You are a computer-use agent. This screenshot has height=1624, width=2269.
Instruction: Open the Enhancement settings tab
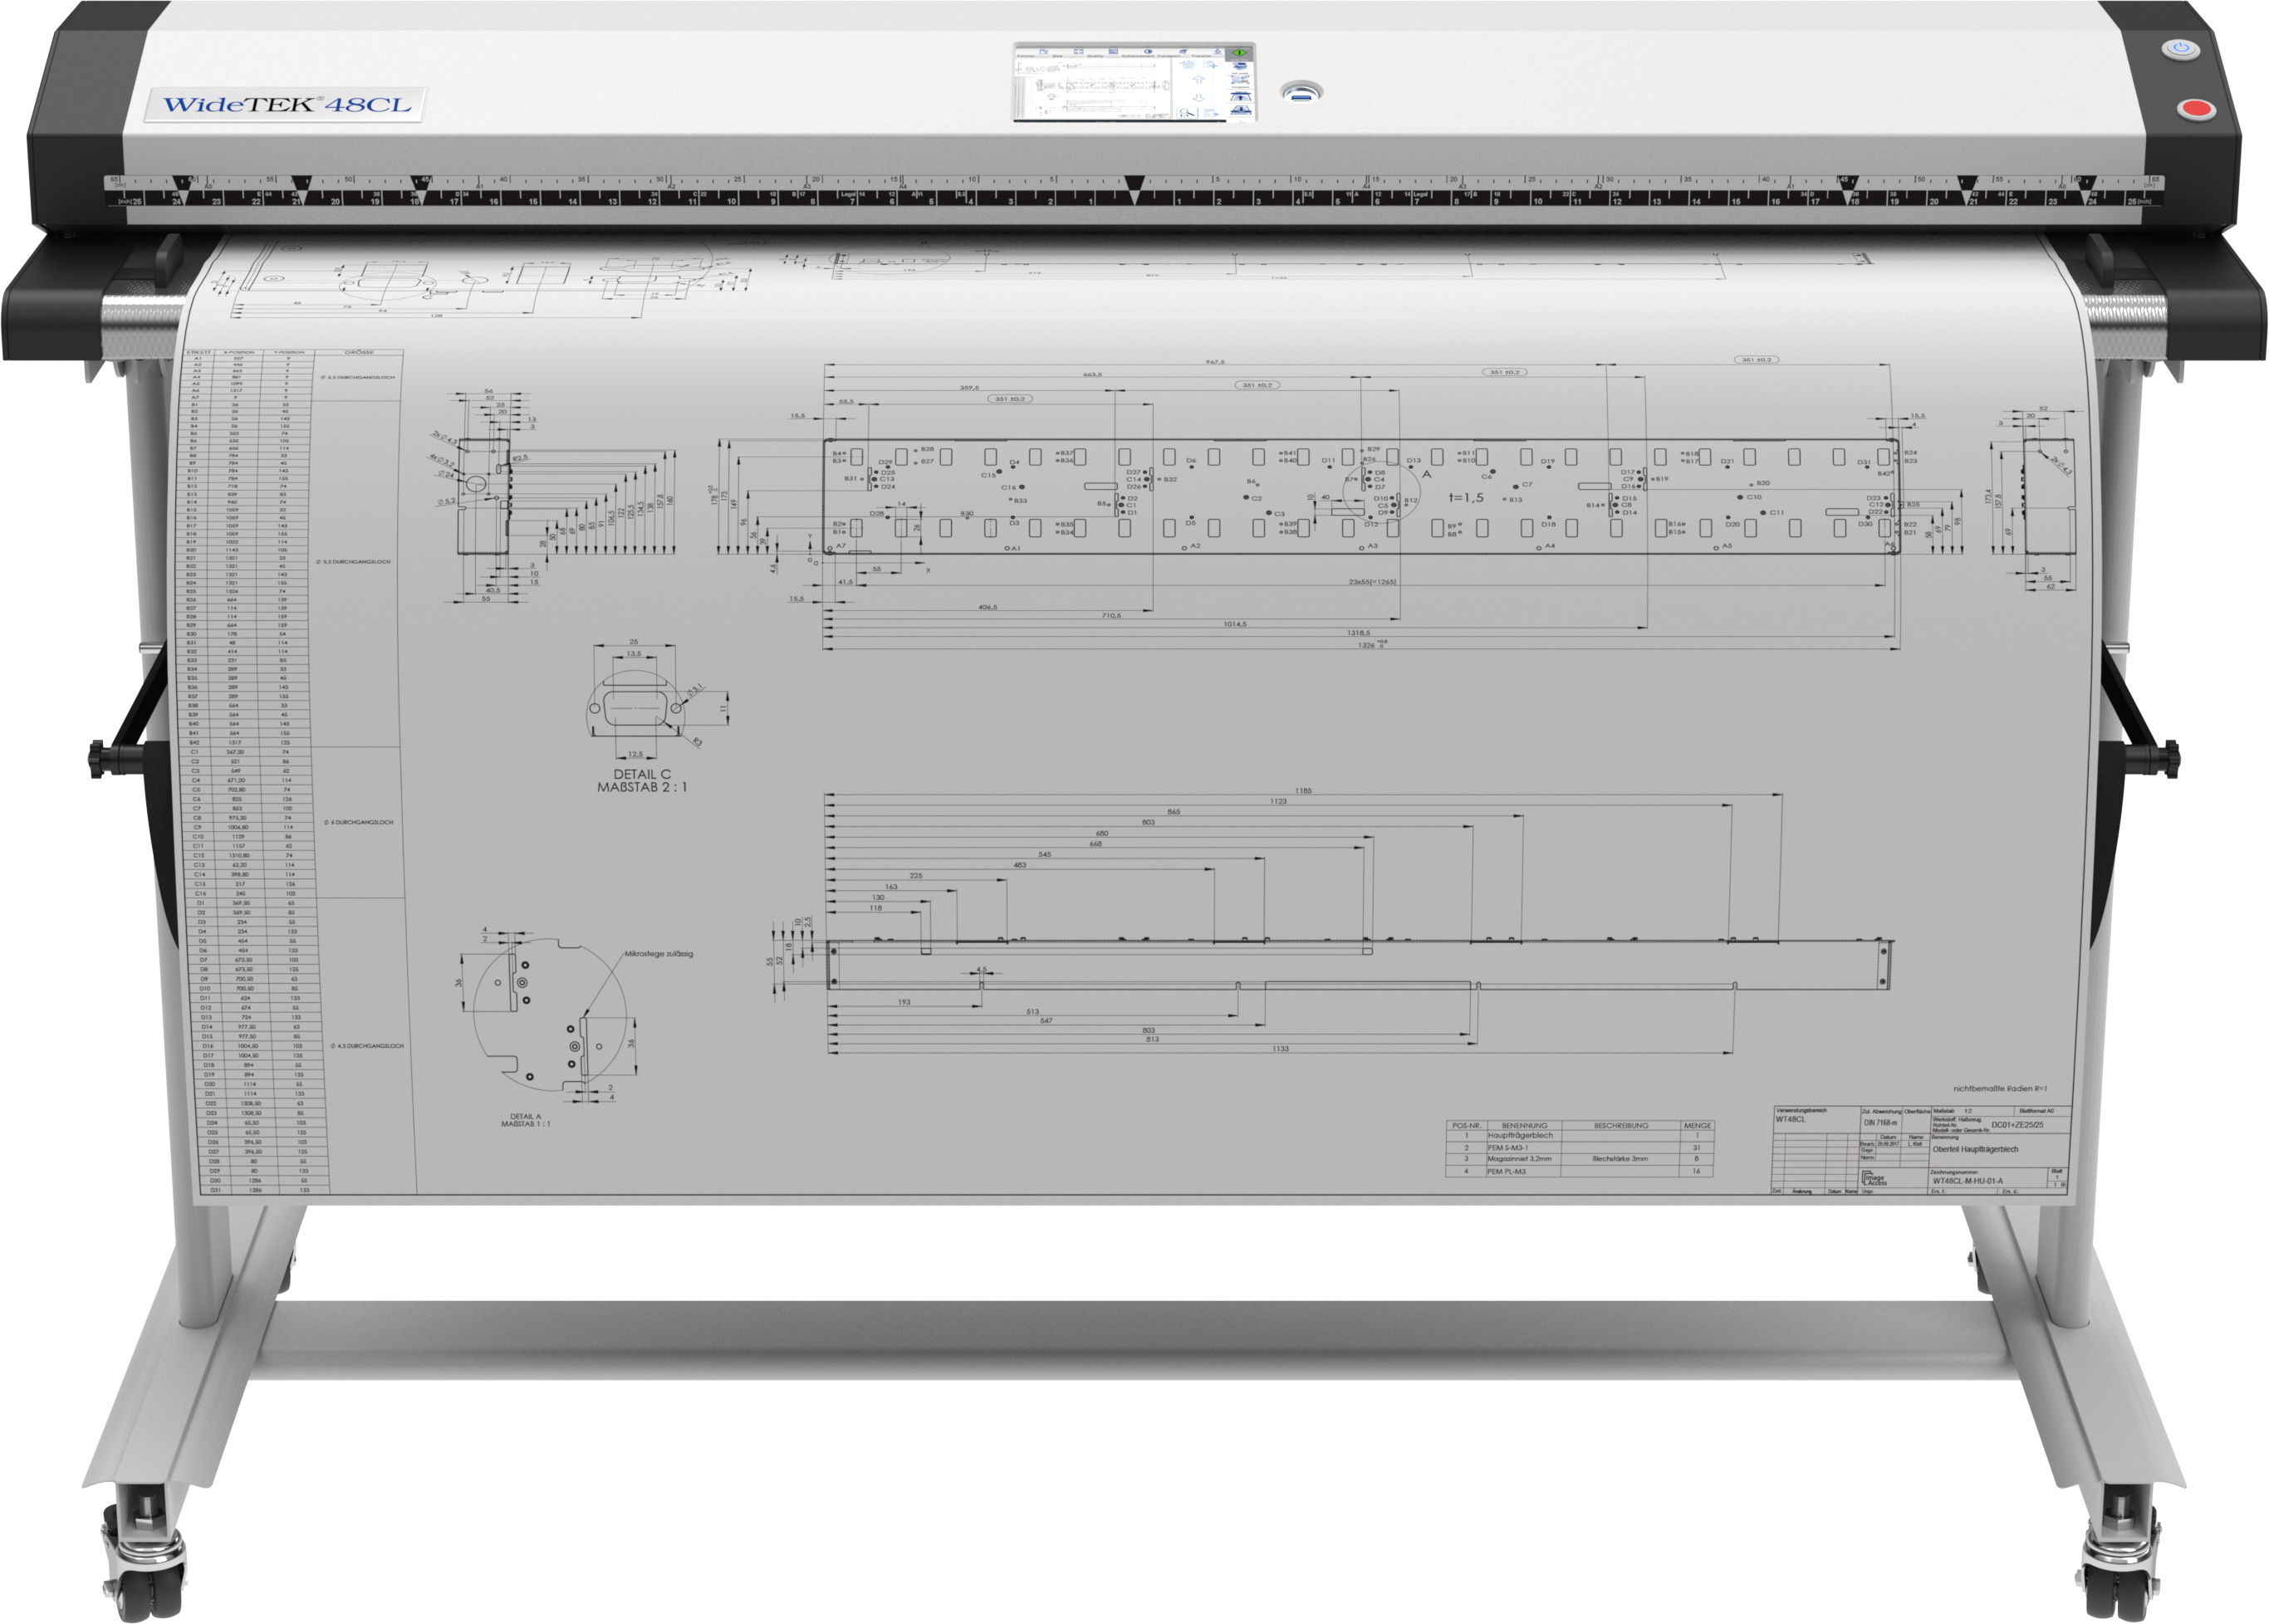point(1139,53)
